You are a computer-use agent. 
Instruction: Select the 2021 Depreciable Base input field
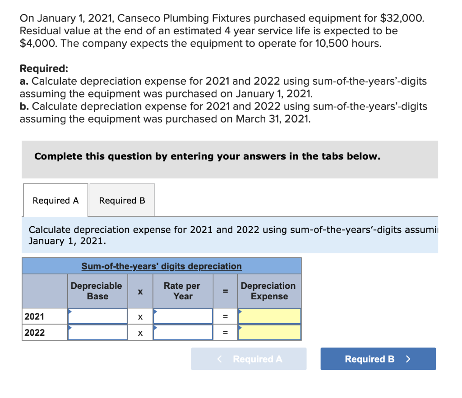point(98,316)
